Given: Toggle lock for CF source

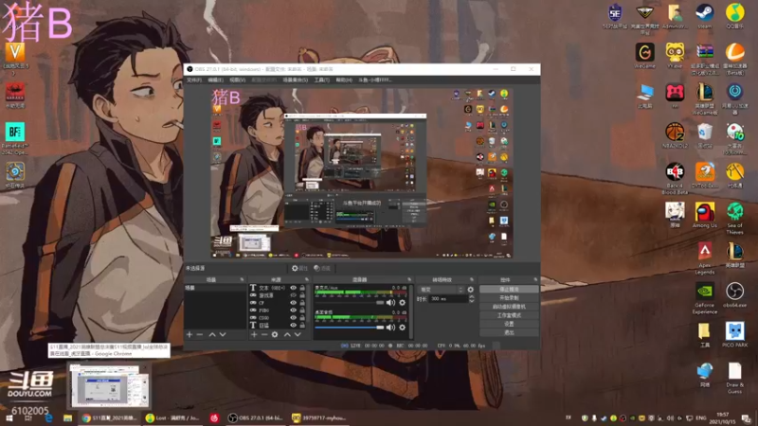Looking at the screenshot, I should coord(302,303).
